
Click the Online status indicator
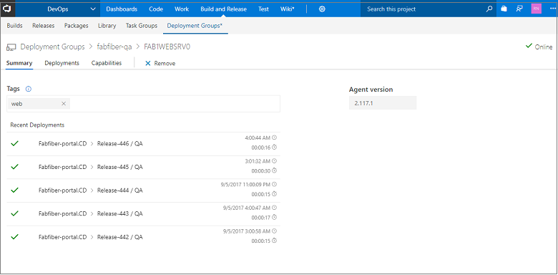click(539, 47)
